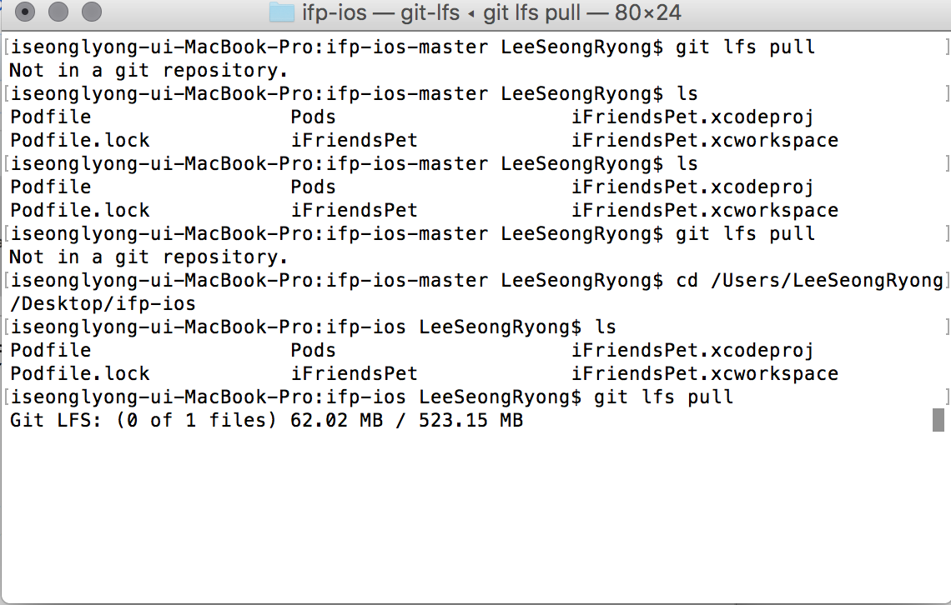Click the minimize window button
The width and height of the screenshot is (951, 605).
coord(58,12)
